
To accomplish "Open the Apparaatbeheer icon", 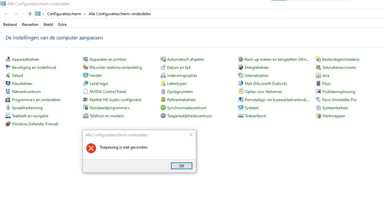I will point(8,59).
